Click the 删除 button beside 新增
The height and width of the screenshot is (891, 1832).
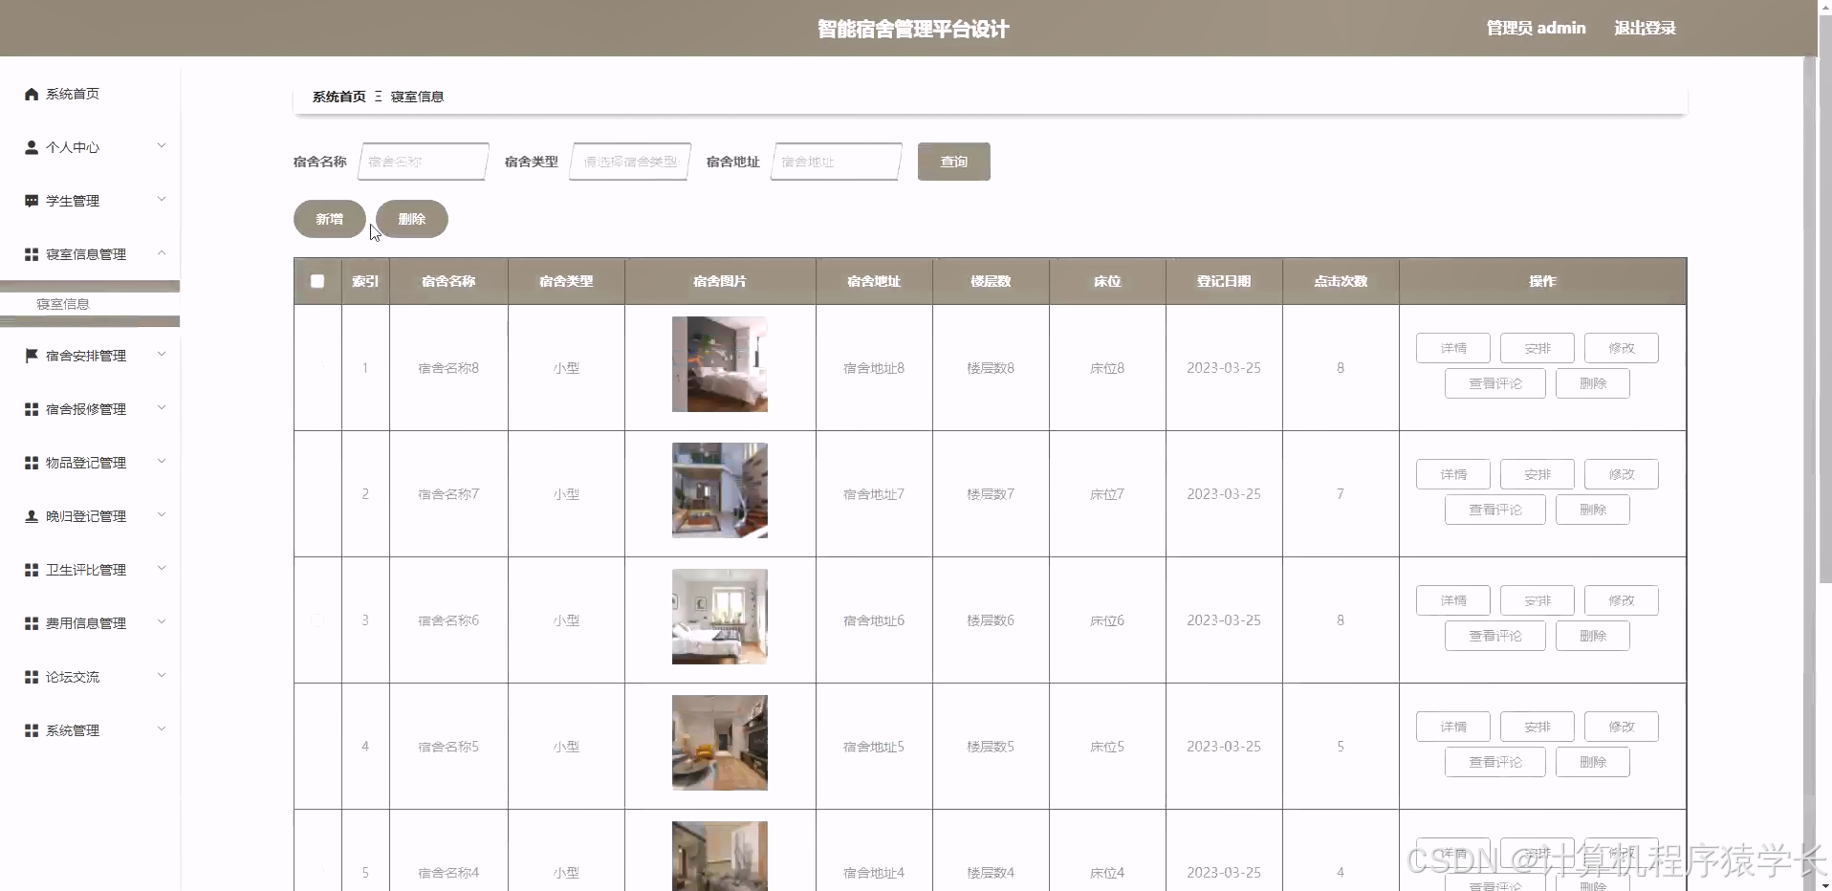(412, 219)
